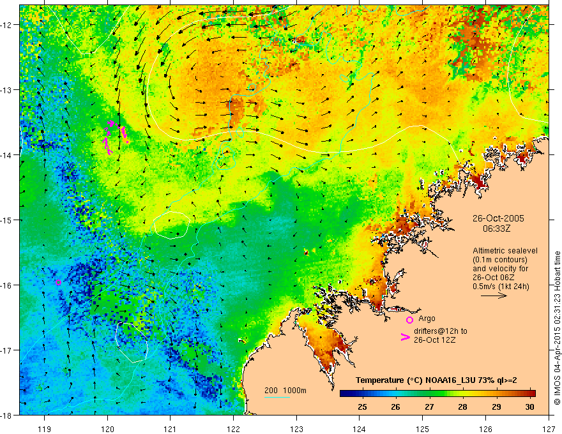This screenshot has height=434, width=562.
Task: Click the IMOS copyright timestamp text
Action: 557,328
